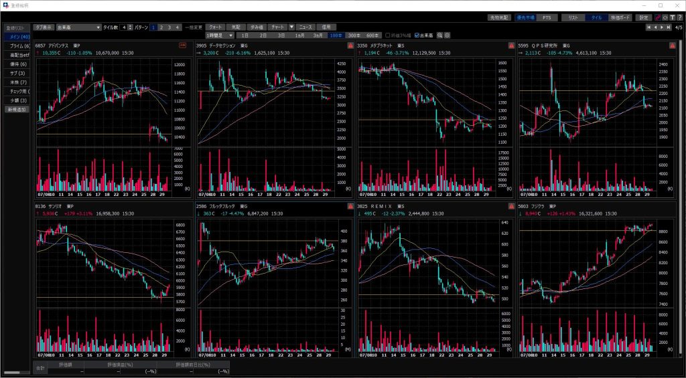Go to next page arrow
Viewport: 686px width, 378px height.
tap(661, 27)
